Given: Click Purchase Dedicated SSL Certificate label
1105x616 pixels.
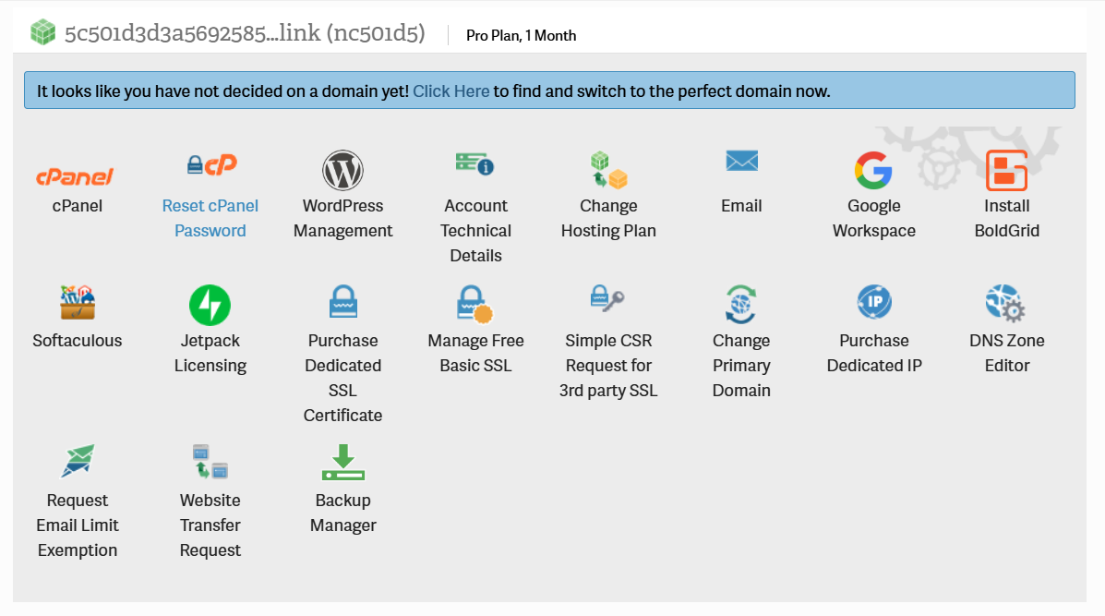Looking at the screenshot, I should (343, 378).
